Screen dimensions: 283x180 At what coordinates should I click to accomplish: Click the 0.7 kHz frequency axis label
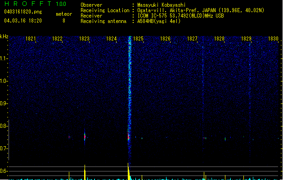(4, 148)
